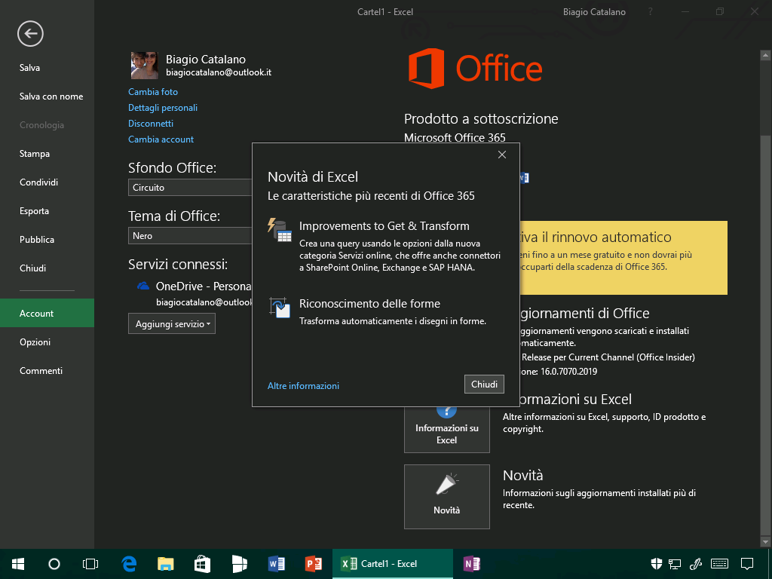Image resolution: width=772 pixels, height=579 pixels.
Task: Click the help question mark in title bar
Action: click(651, 12)
